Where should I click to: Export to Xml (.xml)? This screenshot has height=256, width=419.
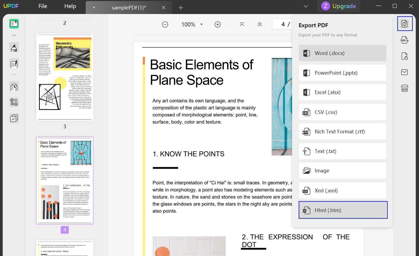[342, 191]
